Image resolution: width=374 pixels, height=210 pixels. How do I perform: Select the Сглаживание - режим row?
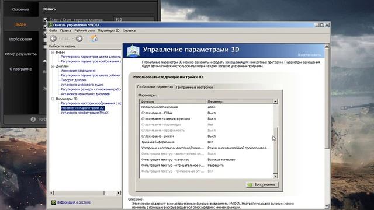pyautogui.click(x=206, y=136)
